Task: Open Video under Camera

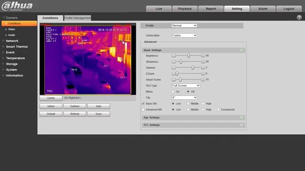Action: (x=11, y=29)
